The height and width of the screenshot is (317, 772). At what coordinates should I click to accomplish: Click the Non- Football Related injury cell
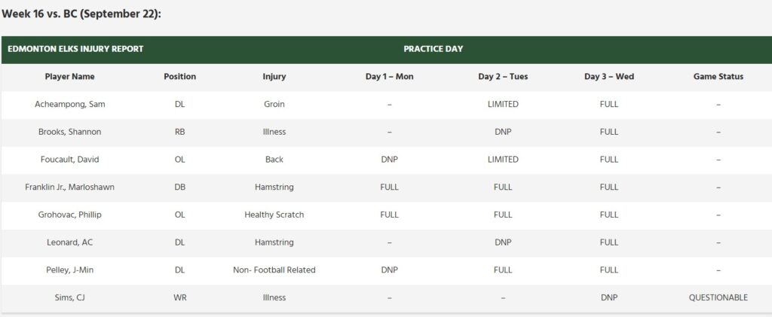(x=274, y=270)
